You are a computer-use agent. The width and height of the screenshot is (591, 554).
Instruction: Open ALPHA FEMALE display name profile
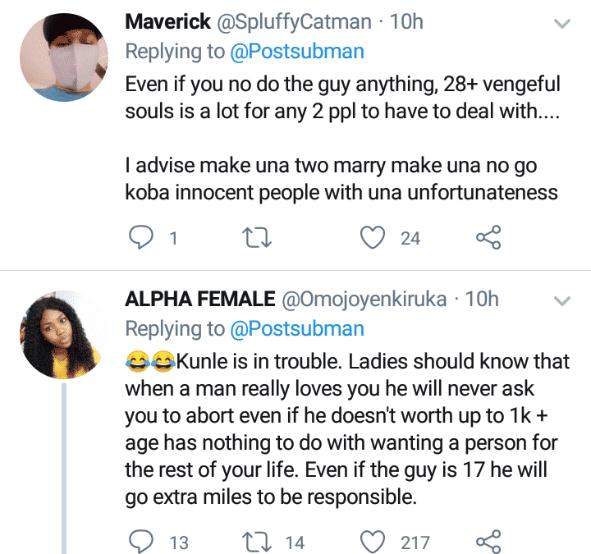[199, 300]
